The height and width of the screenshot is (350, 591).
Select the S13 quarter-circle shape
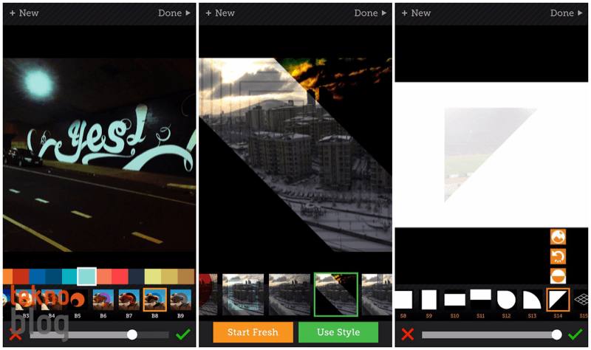[x=532, y=299]
